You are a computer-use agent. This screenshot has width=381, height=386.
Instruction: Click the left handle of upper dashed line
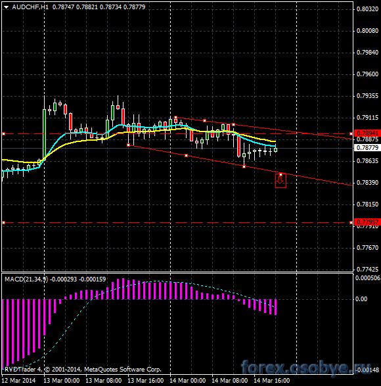pyautogui.click(x=4, y=133)
